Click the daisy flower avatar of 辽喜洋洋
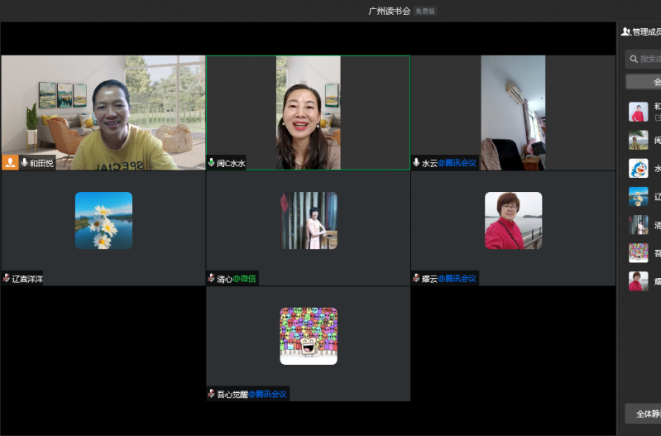 pyautogui.click(x=103, y=221)
